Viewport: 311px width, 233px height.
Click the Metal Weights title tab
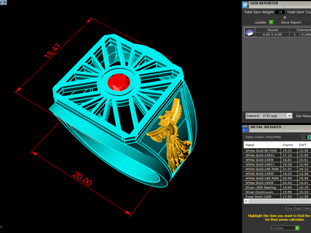[x=266, y=127]
